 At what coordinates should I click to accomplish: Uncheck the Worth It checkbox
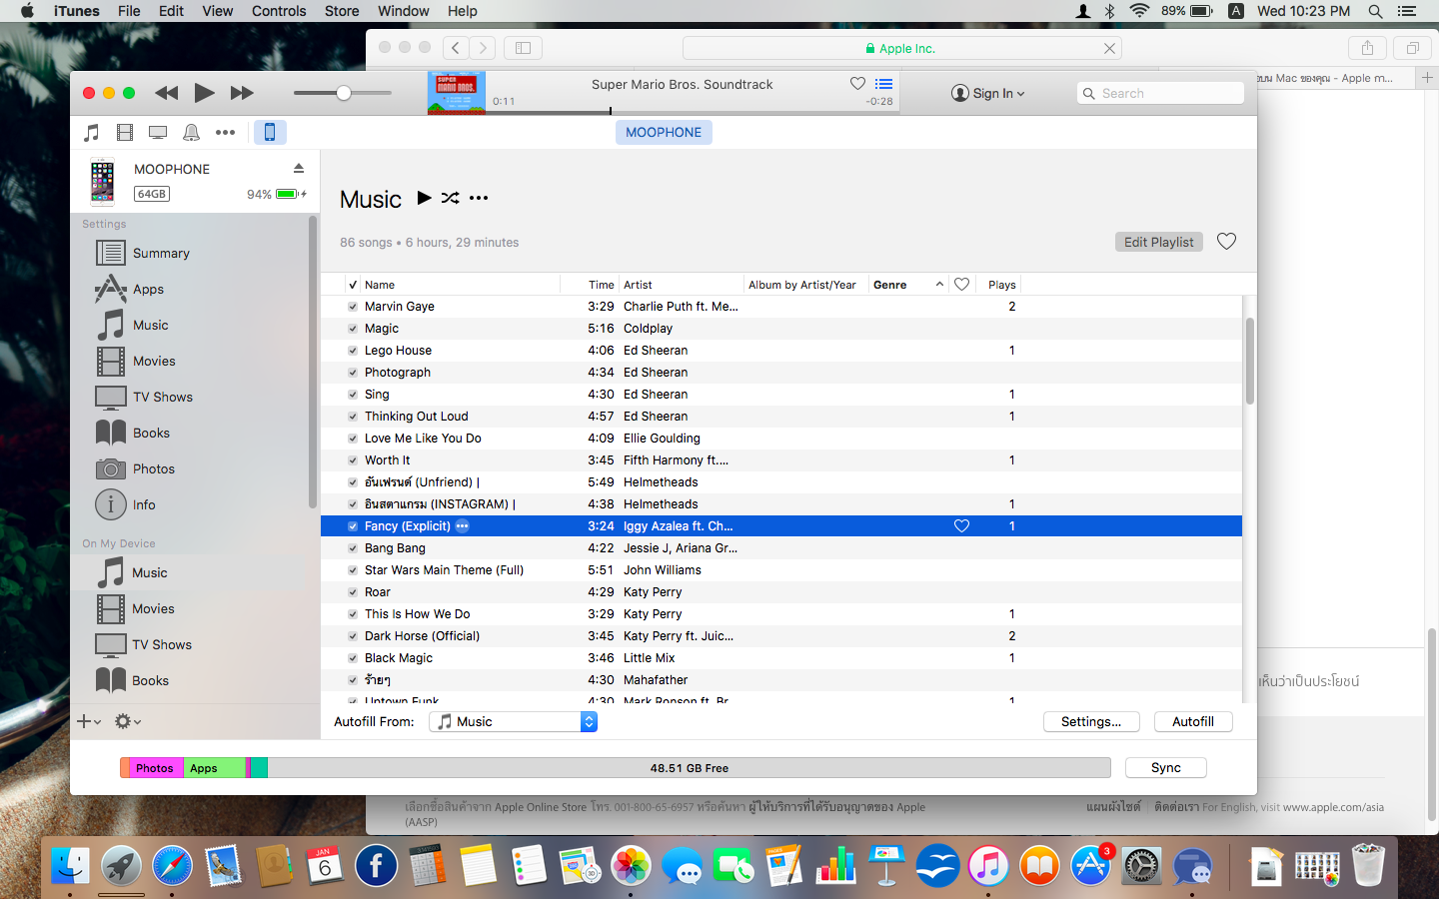coord(353,460)
